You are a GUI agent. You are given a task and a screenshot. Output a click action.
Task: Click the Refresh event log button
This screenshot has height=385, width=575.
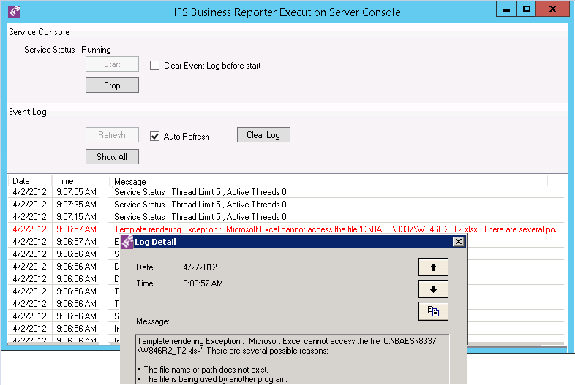point(112,135)
